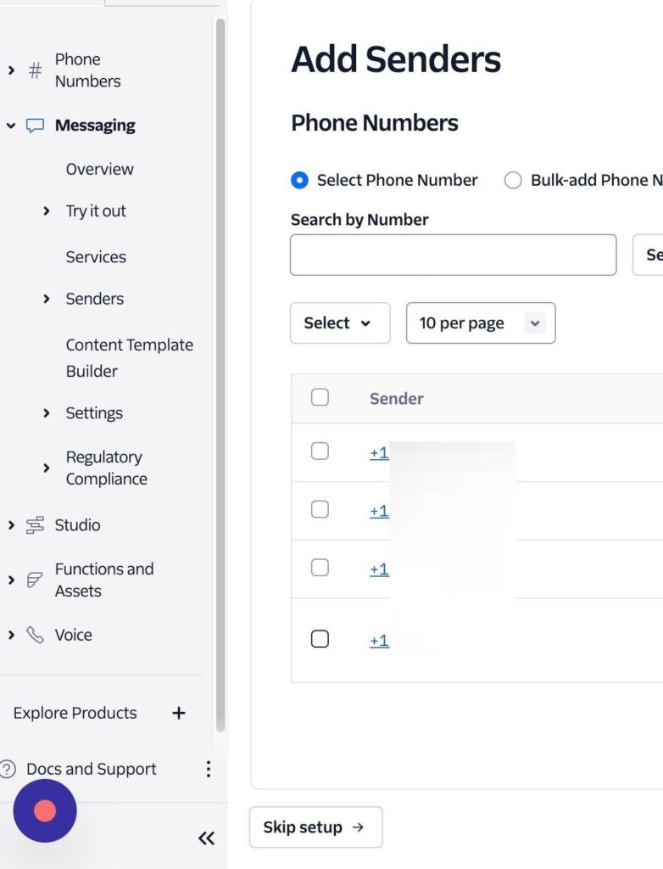Click the Voice phone handset icon

point(35,635)
